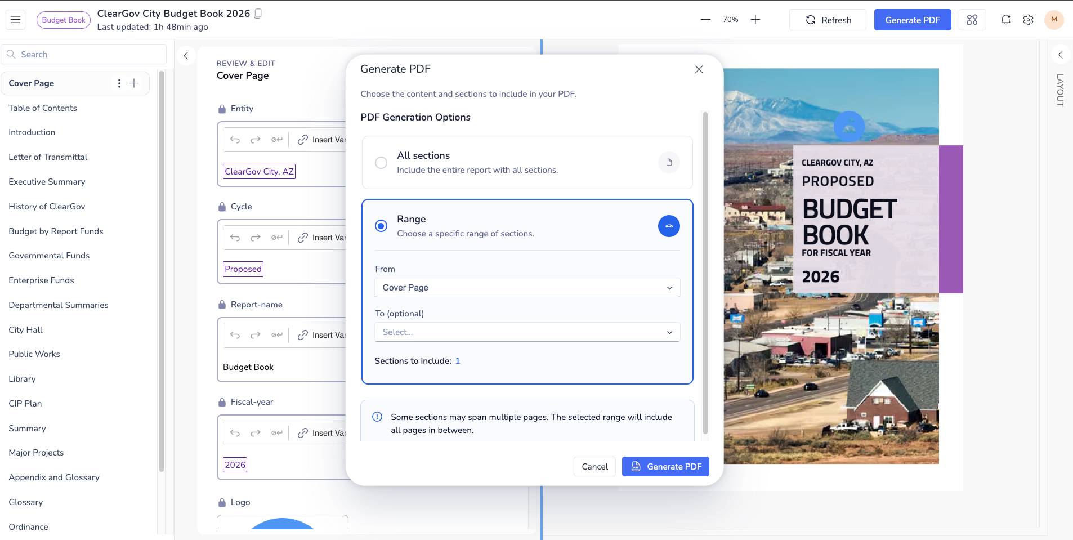Open Governmental Funds section
The height and width of the screenshot is (540, 1073).
[49, 256]
